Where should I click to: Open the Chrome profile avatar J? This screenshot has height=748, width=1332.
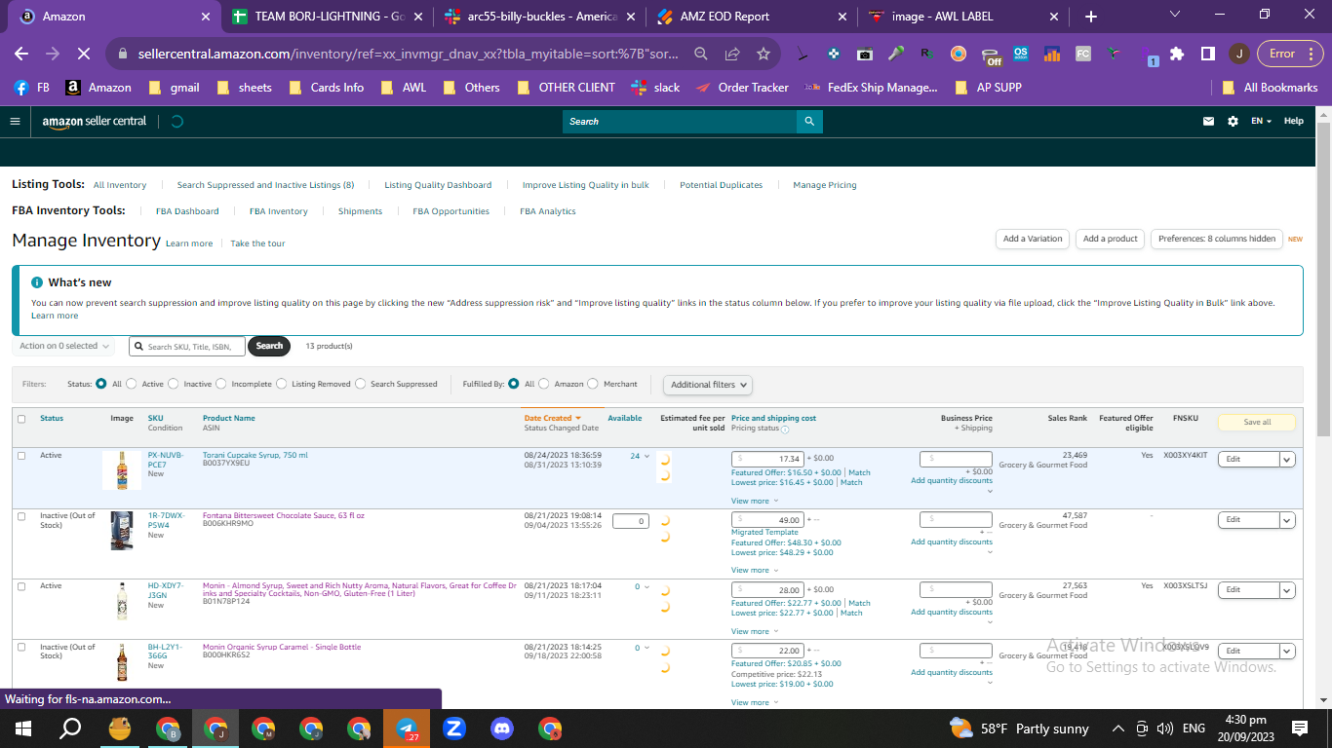pyautogui.click(x=1238, y=54)
